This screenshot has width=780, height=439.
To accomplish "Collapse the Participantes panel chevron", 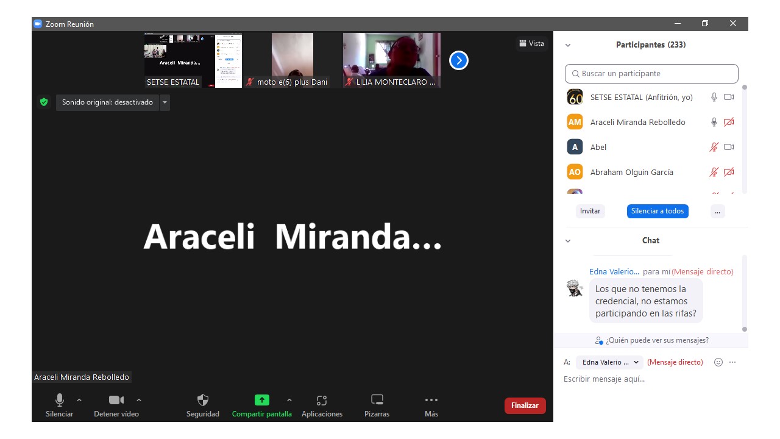I will click(x=568, y=45).
